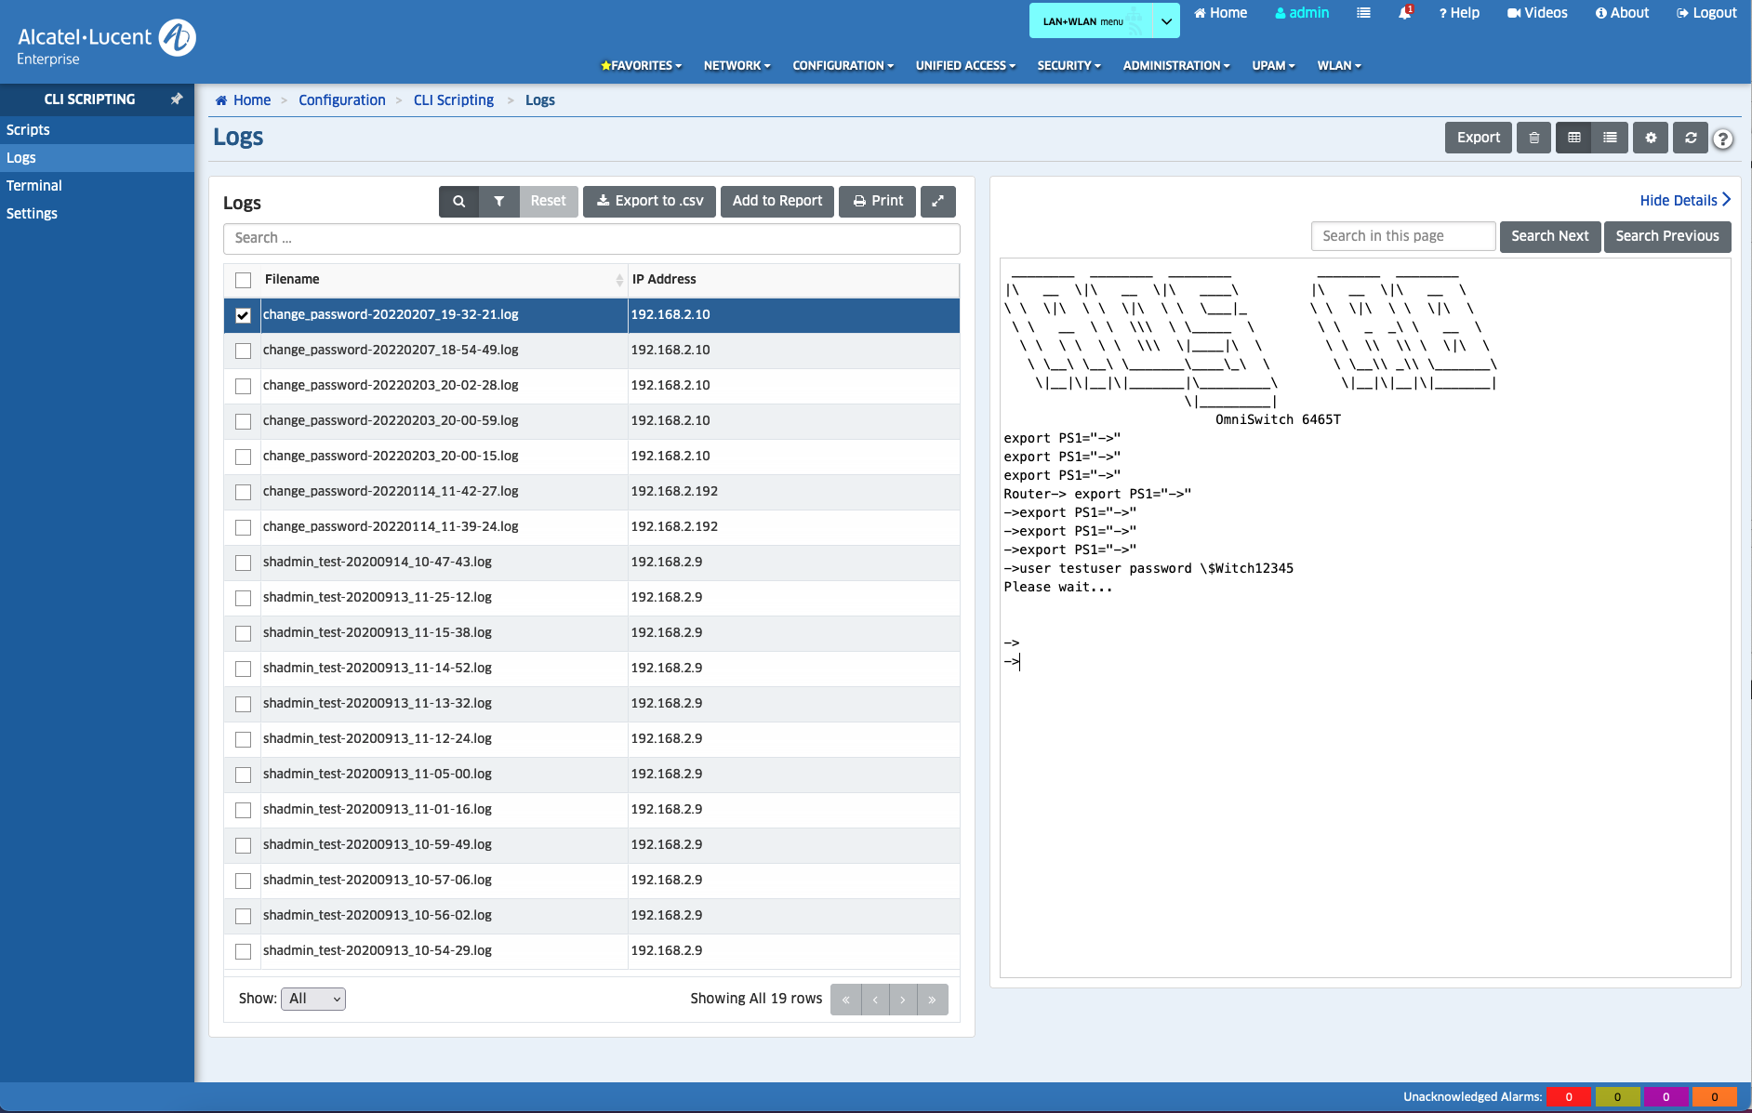Switch to the grid table view icon

(x=1573, y=138)
